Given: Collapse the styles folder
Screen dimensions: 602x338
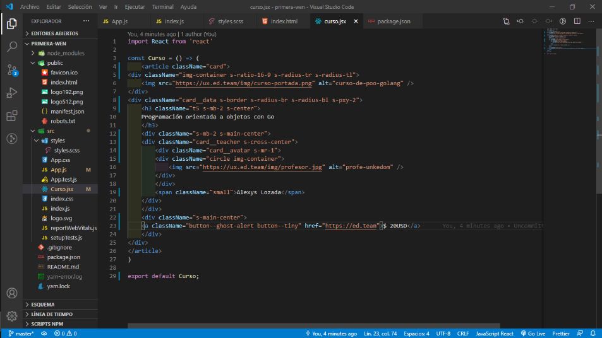Looking at the screenshot, I should pos(60,141).
